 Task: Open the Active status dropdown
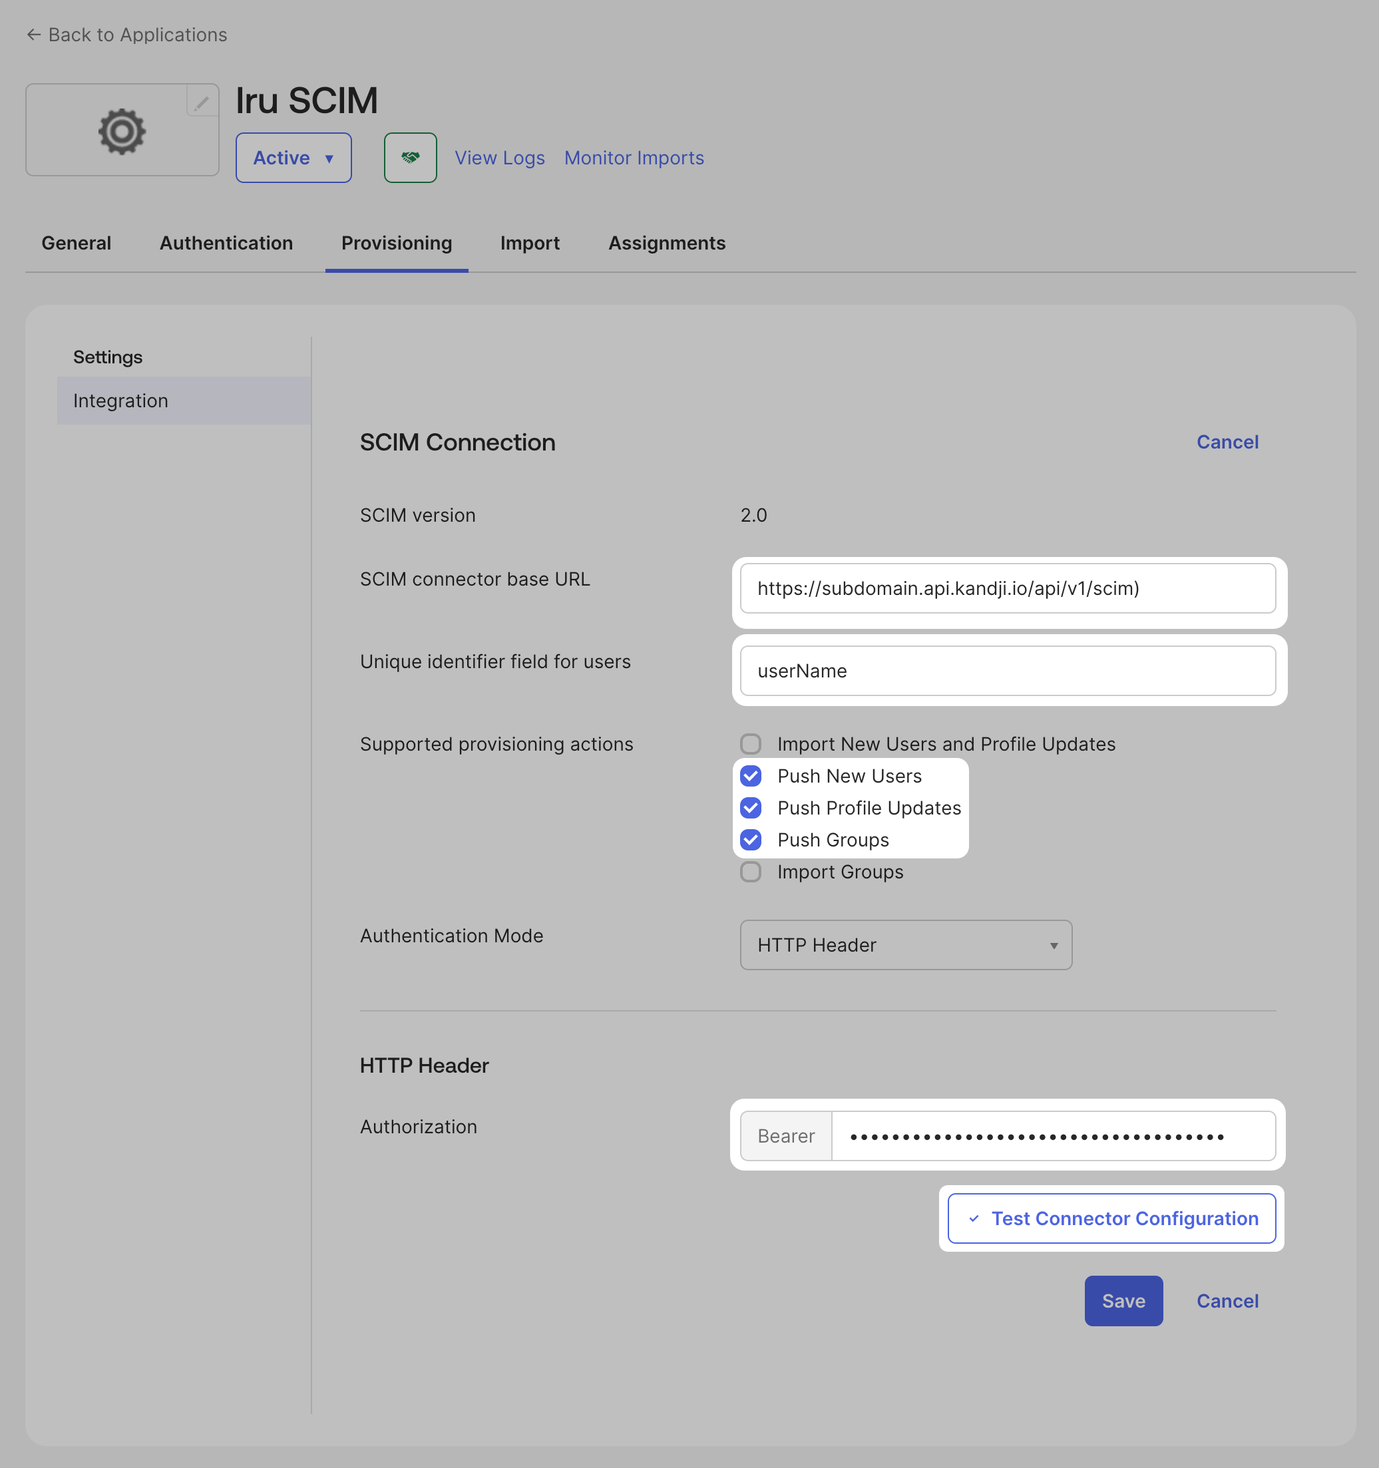[294, 157]
